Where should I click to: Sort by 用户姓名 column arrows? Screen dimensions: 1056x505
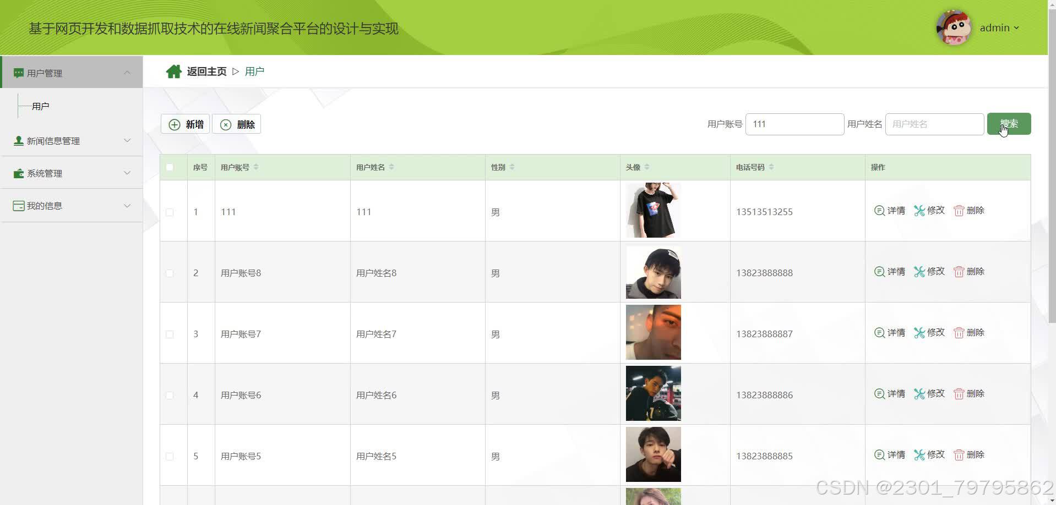(391, 167)
